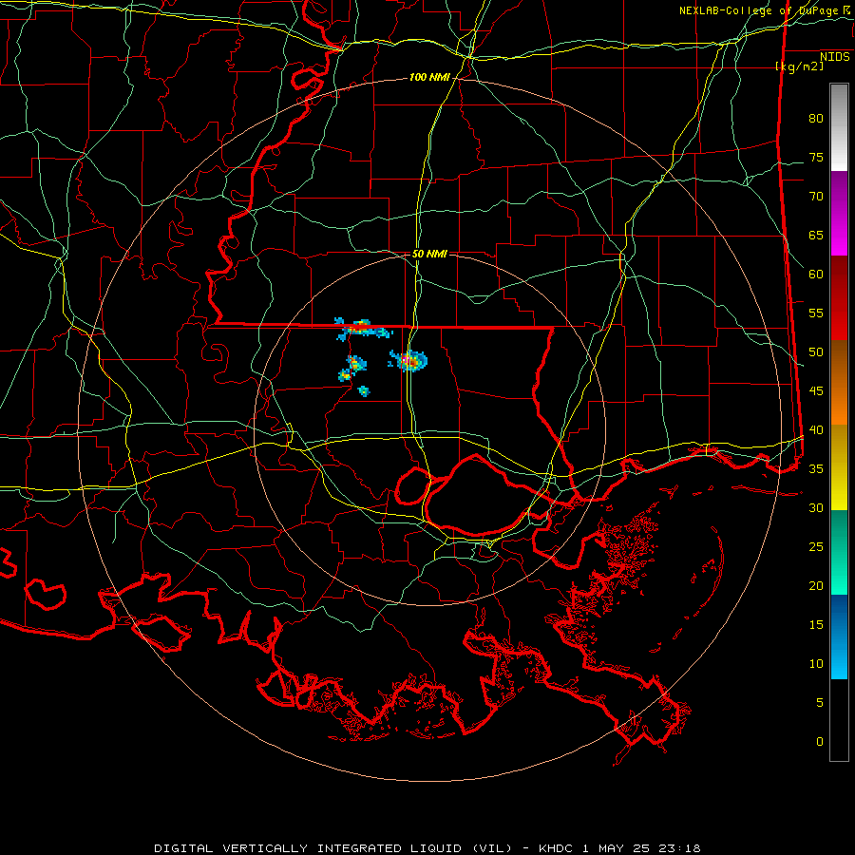Click the 50 value on the color scale
Screen dimensions: 855x855
[x=816, y=352]
